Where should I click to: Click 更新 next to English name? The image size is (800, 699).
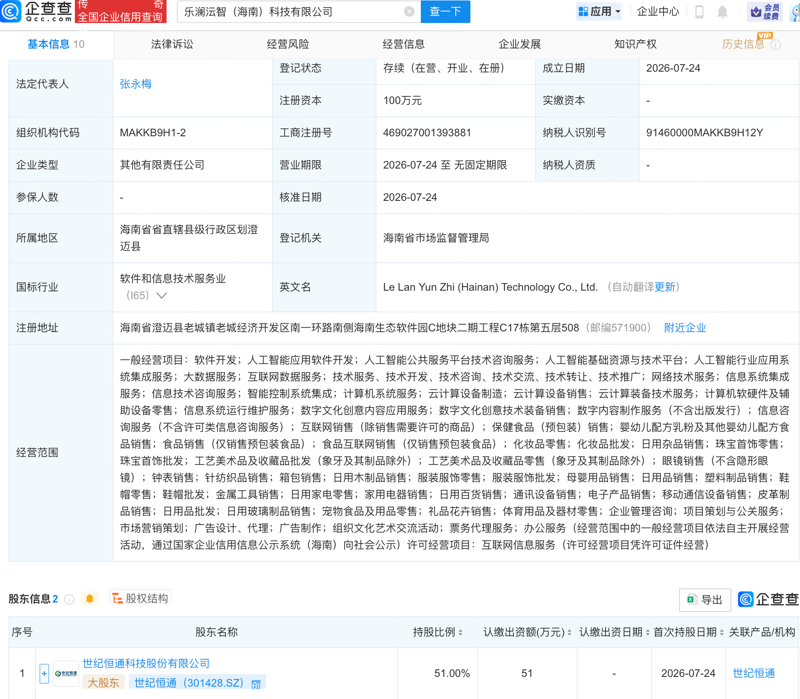[665, 287]
